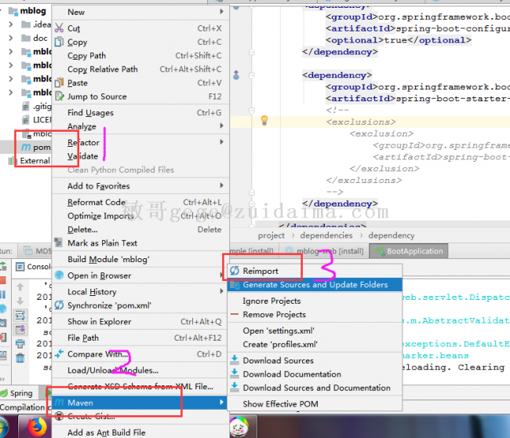Click the Compare With icon

58,355
